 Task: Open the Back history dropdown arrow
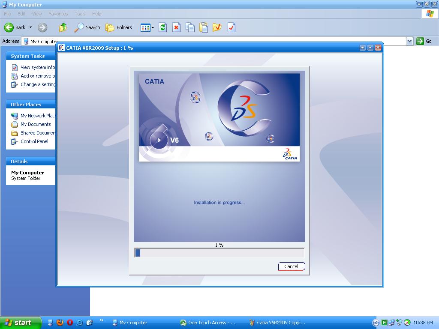pyautogui.click(x=30, y=27)
